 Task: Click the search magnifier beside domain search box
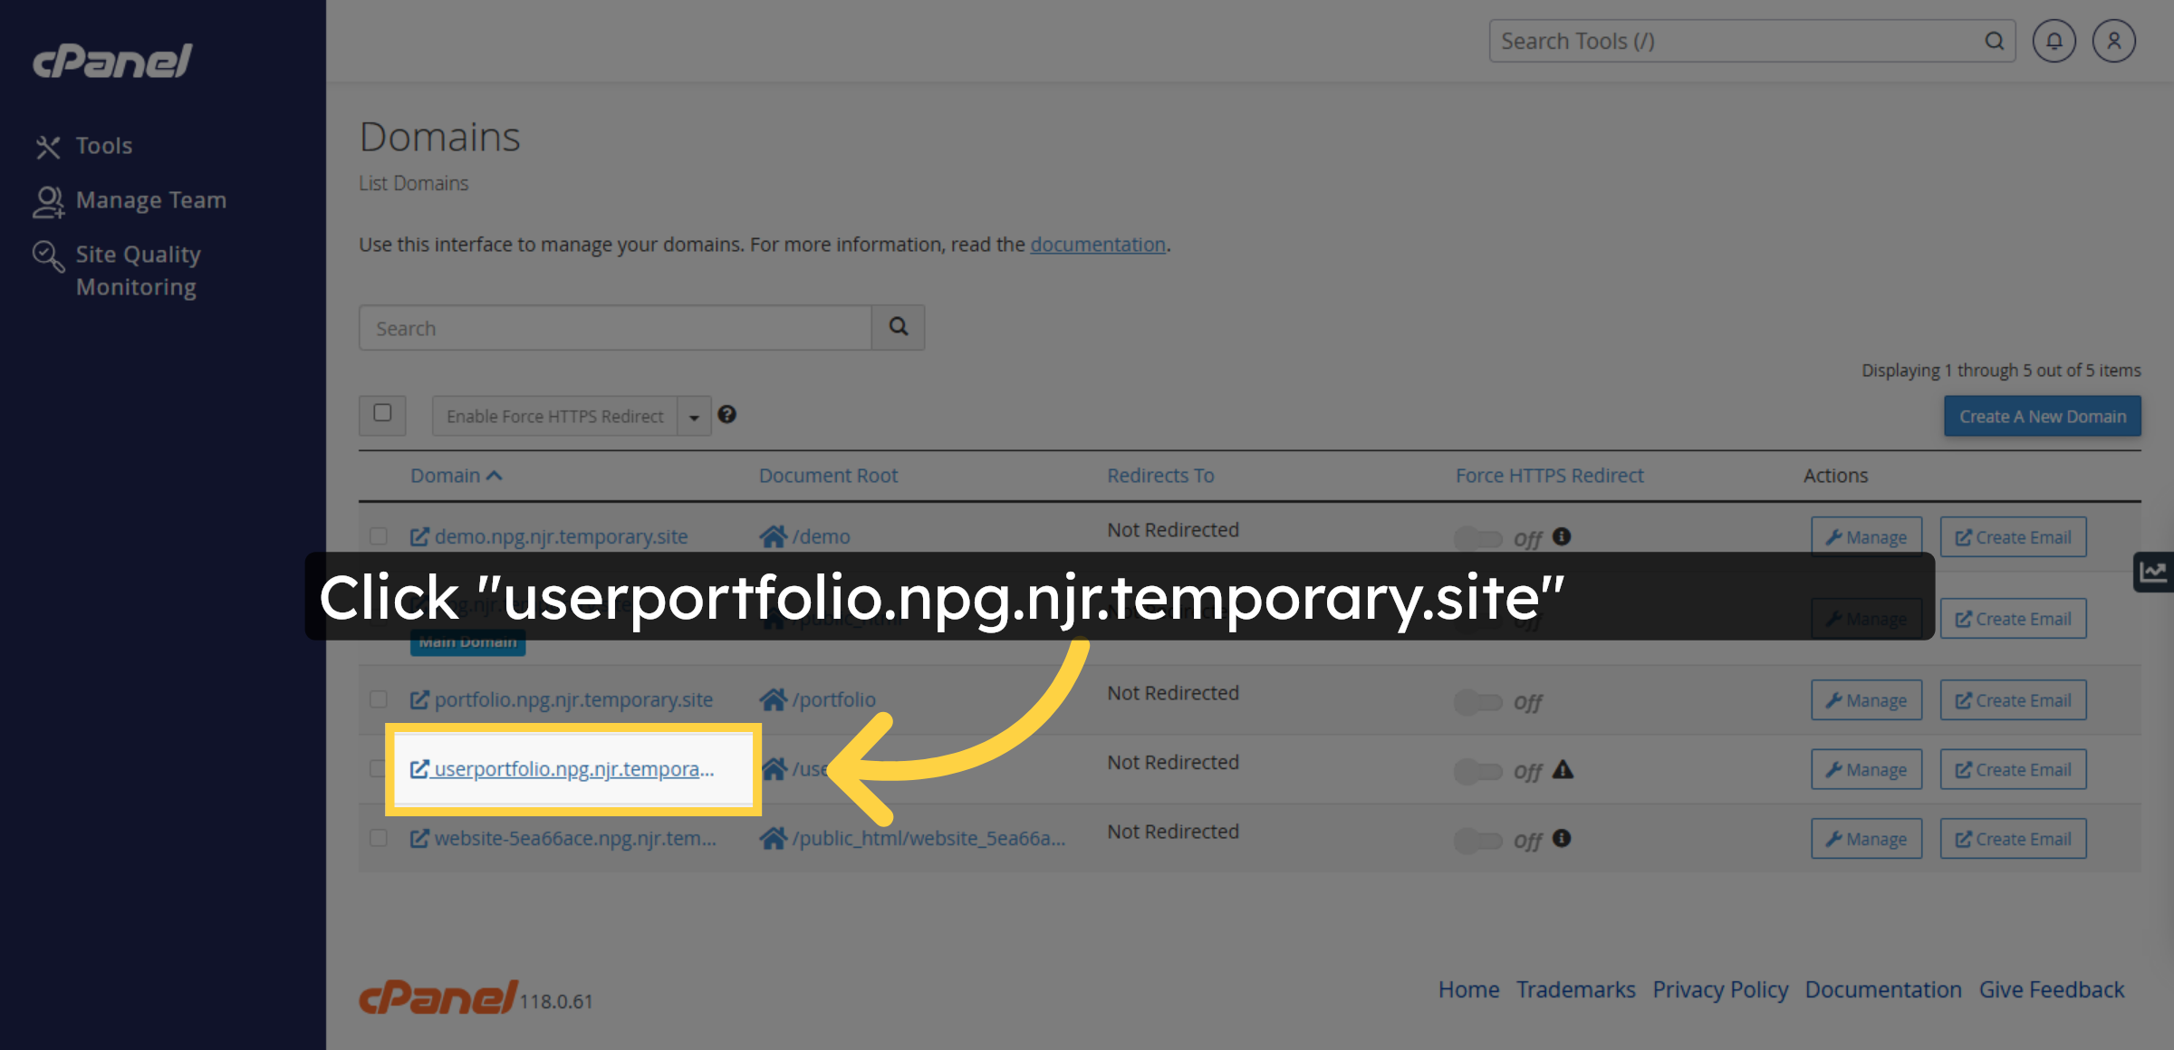pyautogui.click(x=898, y=327)
